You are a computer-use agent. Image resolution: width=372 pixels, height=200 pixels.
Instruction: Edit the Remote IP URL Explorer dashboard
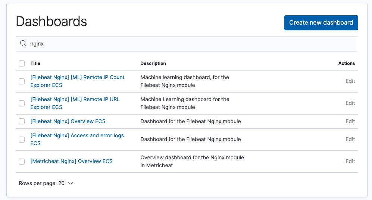click(x=350, y=103)
